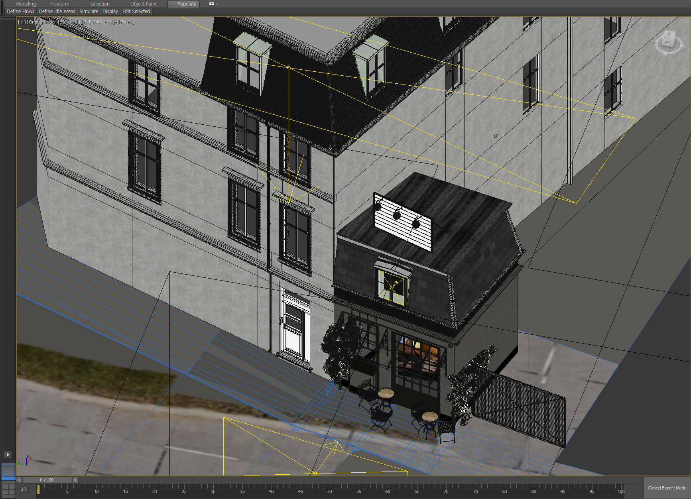Image resolution: width=691 pixels, height=499 pixels.
Task: Open the Display panel in Populate ribbon
Action: (110, 12)
